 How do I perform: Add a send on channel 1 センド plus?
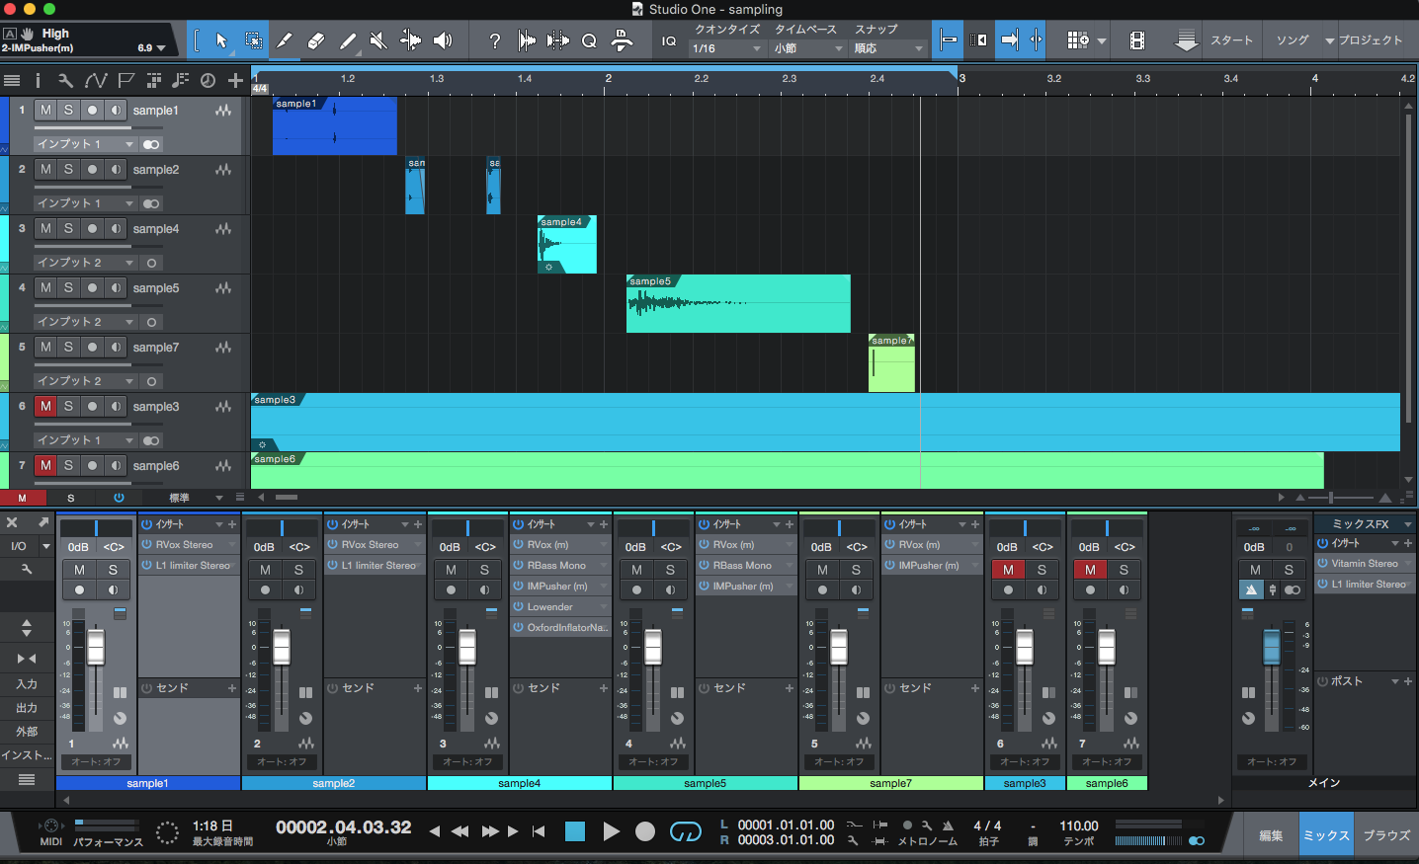pyautogui.click(x=232, y=688)
